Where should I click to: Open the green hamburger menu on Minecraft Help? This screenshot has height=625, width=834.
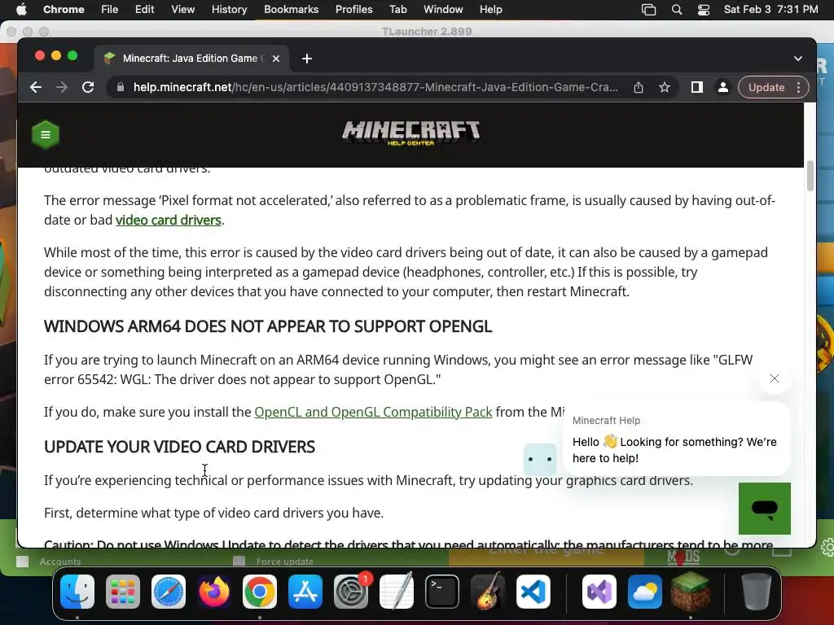tap(46, 134)
